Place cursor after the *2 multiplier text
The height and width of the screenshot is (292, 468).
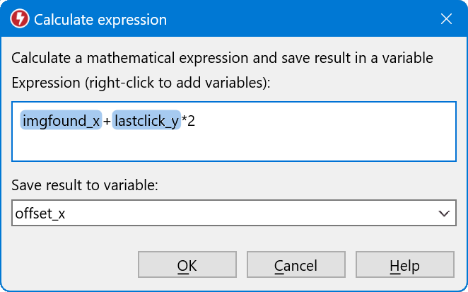click(196, 122)
